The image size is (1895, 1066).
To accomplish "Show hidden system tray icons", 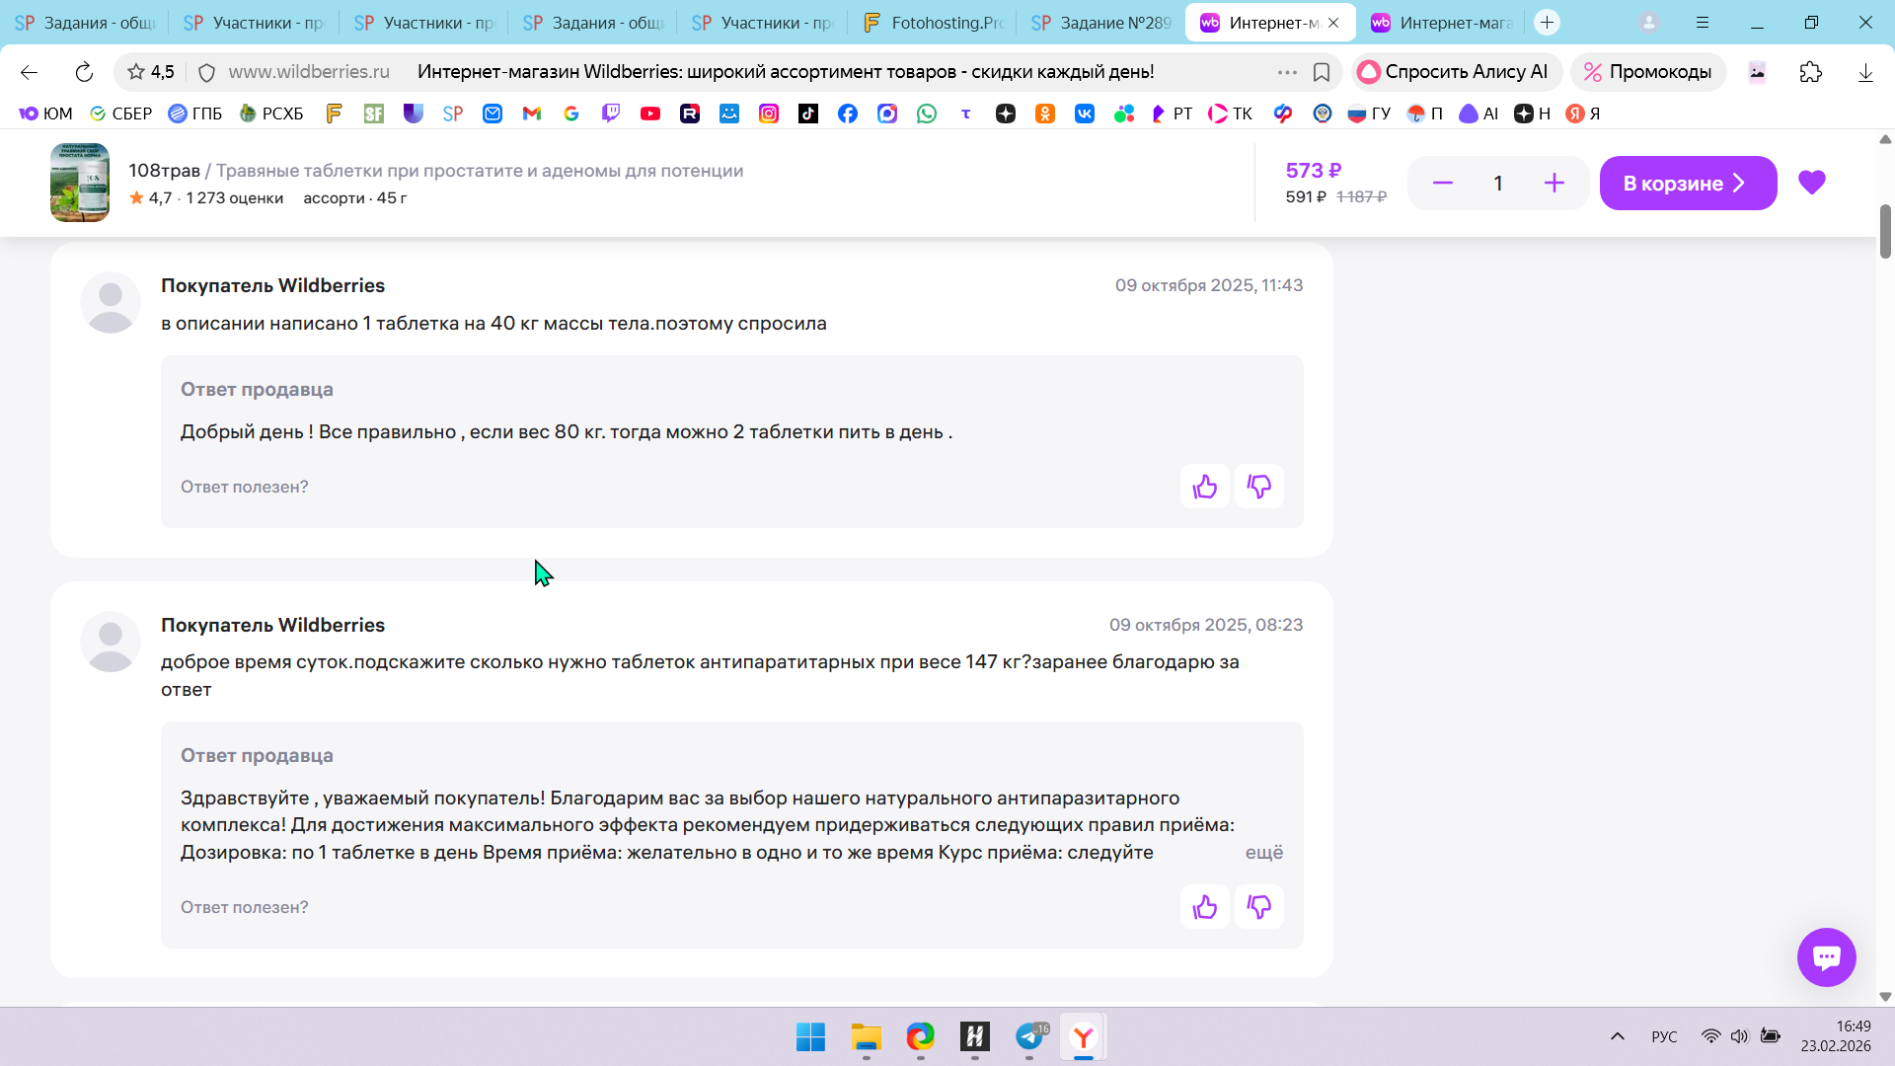I will pos(1617,1035).
